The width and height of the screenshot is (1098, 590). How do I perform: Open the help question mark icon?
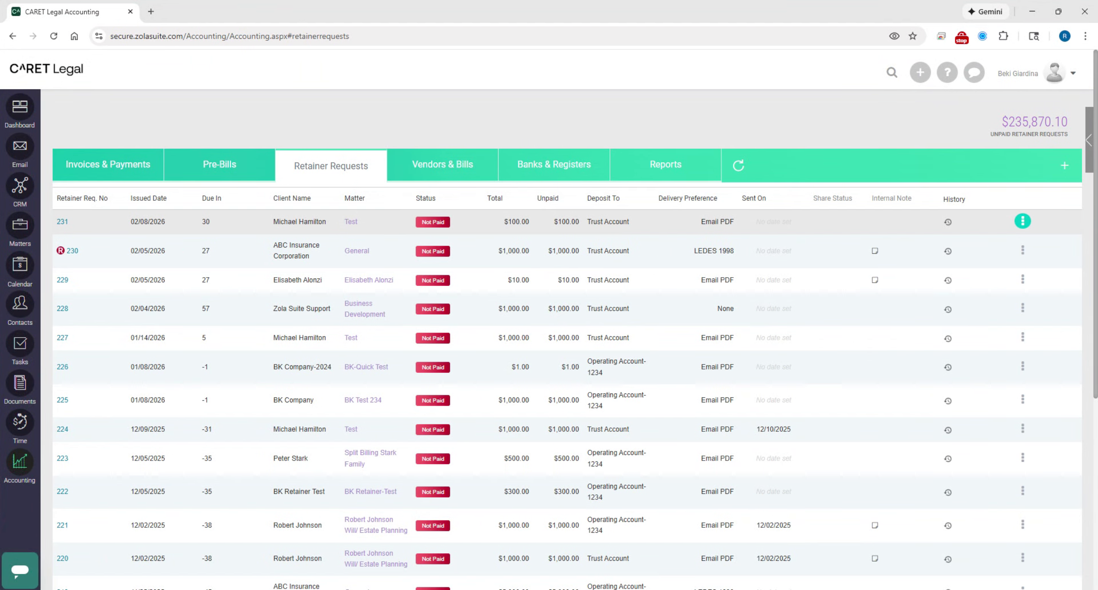(x=947, y=72)
